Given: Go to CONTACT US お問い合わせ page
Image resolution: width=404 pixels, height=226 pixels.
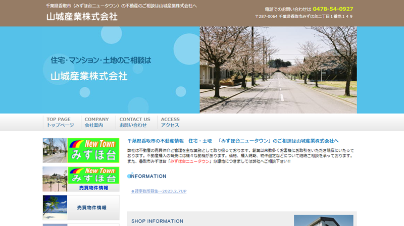Looking at the screenshot, I should pos(134,122).
